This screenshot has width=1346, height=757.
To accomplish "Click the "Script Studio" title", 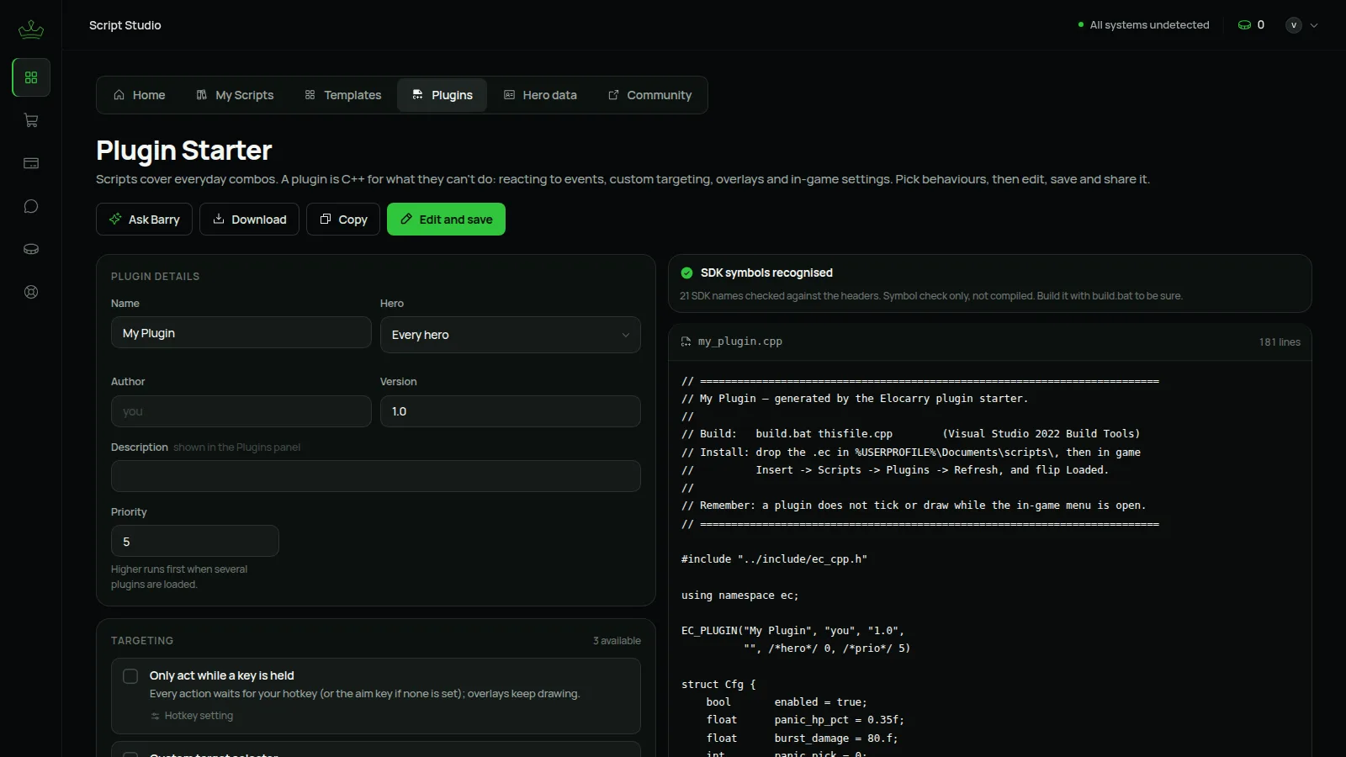I will (125, 25).
